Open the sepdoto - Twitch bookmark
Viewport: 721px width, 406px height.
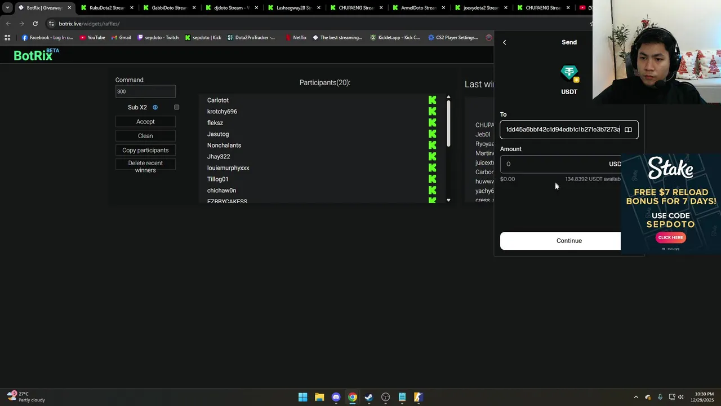tap(158, 38)
